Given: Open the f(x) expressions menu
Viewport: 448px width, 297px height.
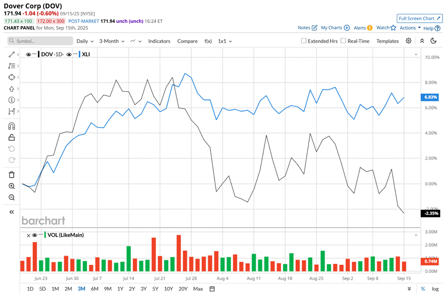Looking at the screenshot, I should pos(208,41).
